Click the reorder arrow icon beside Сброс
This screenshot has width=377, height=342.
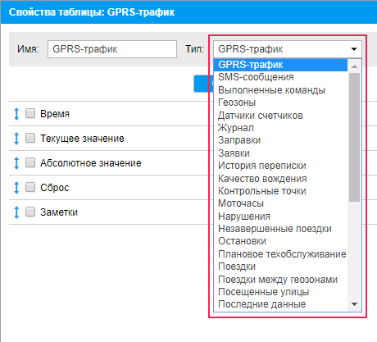point(16,188)
